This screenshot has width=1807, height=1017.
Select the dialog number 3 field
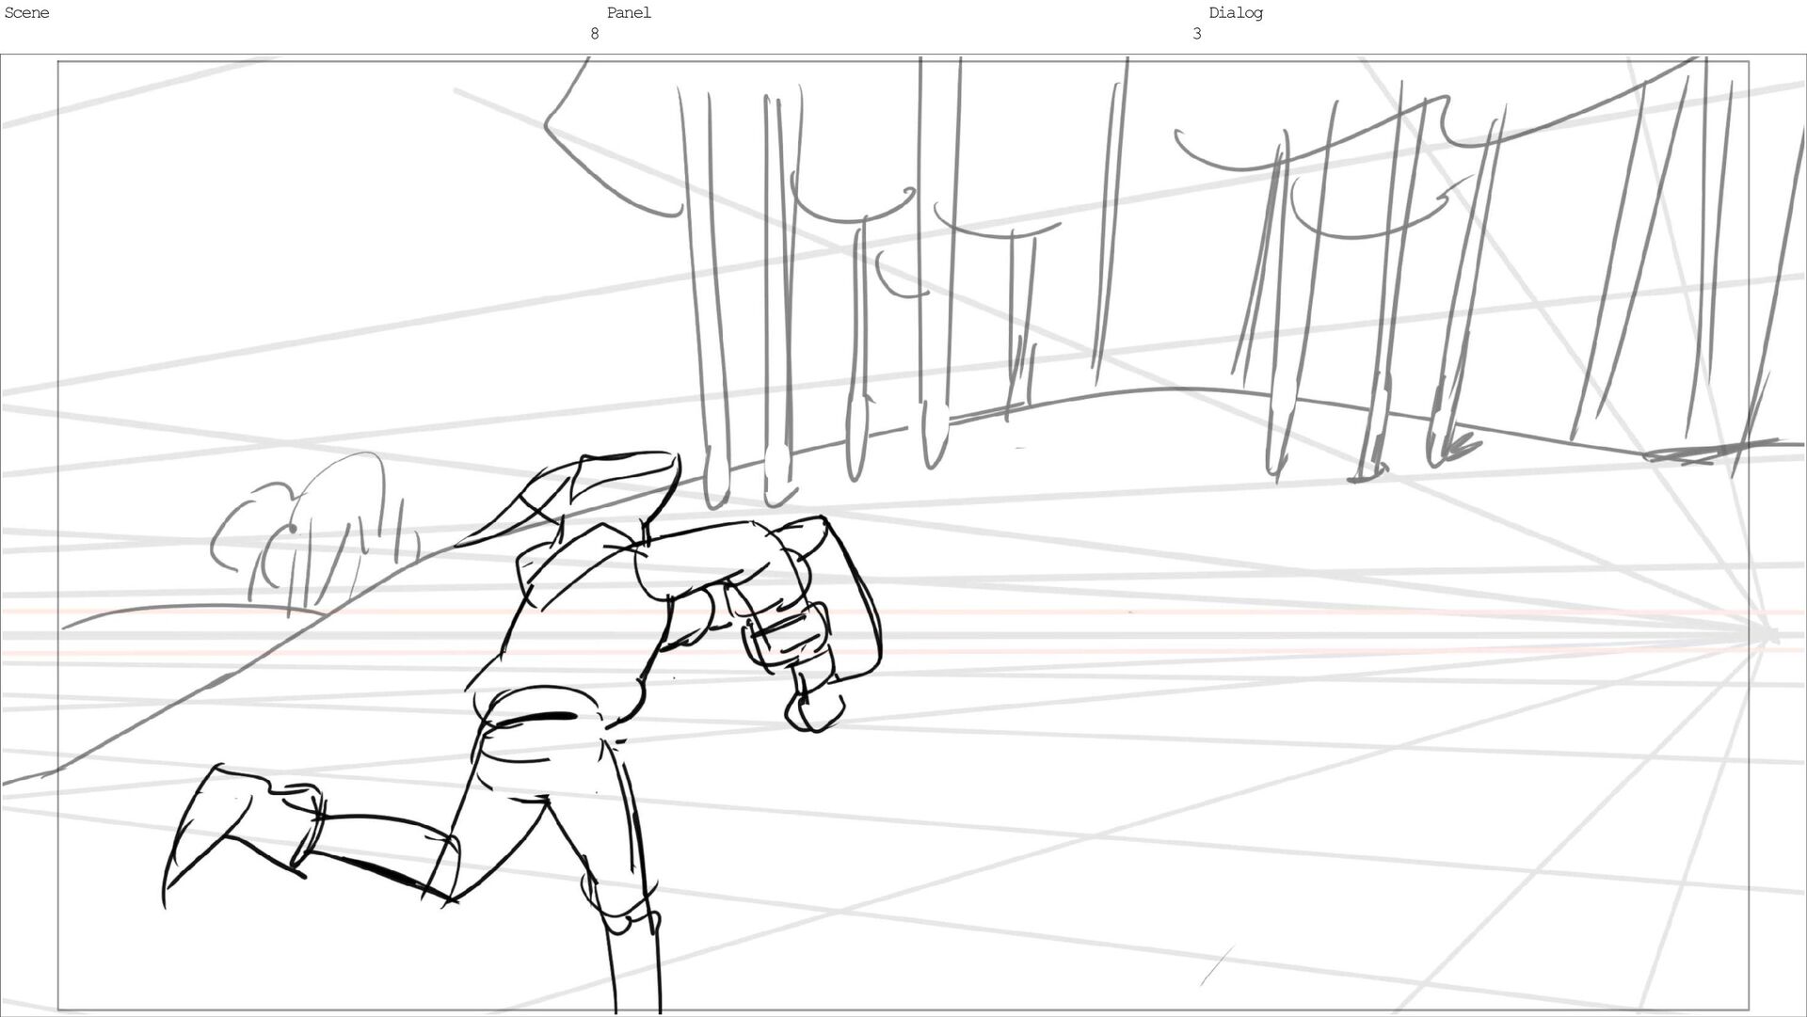(1196, 34)
